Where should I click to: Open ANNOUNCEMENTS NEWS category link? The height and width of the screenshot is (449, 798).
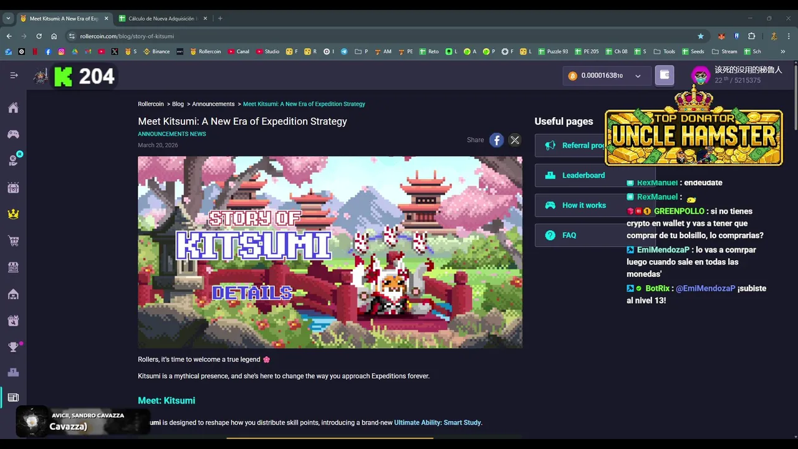(x=172, y=134)
